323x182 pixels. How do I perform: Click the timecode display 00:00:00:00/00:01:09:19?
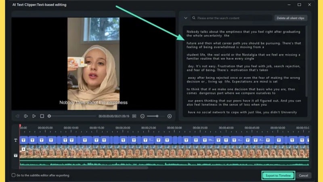point(114,116)
